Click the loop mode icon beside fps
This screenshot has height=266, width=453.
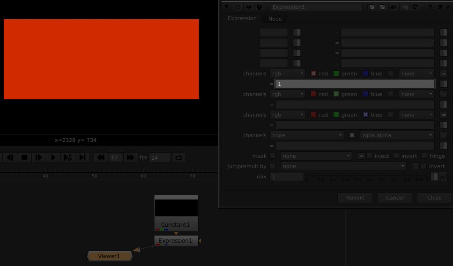pyautogui.click(x=178, y=157)
